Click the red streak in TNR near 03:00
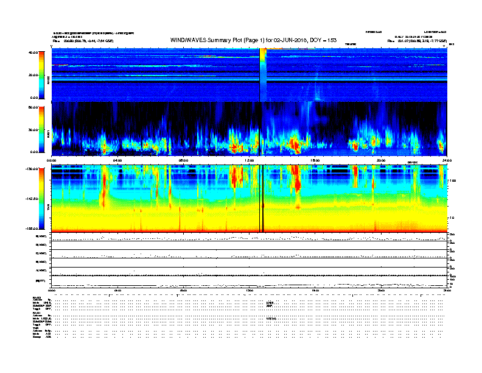482x373 pixels. click(103, 191)
